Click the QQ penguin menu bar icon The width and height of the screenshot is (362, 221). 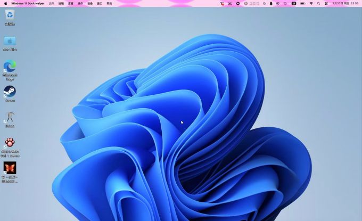coord(271,4)
